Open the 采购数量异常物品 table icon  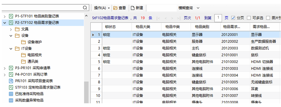click(x=11, y=100)
